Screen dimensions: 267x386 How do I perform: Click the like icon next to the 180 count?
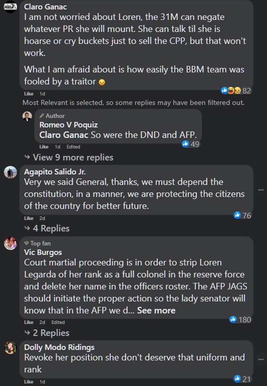point(233,320)
